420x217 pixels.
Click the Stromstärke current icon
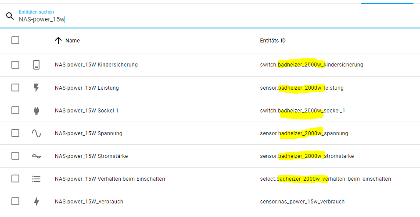pos(36,156)
